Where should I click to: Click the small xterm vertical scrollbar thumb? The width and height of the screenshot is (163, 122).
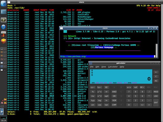[156, 51]
